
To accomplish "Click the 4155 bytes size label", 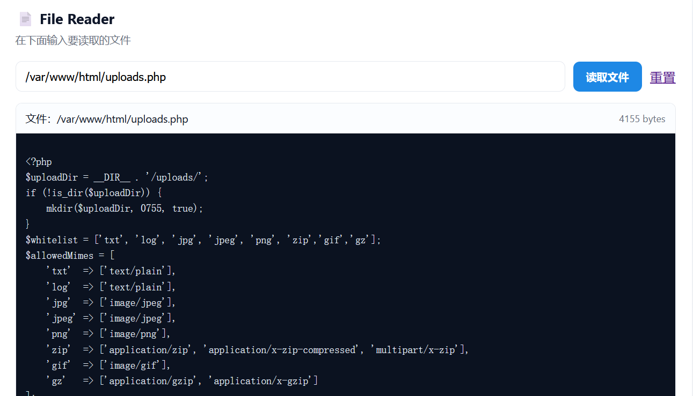I will [x=641, y=119].
